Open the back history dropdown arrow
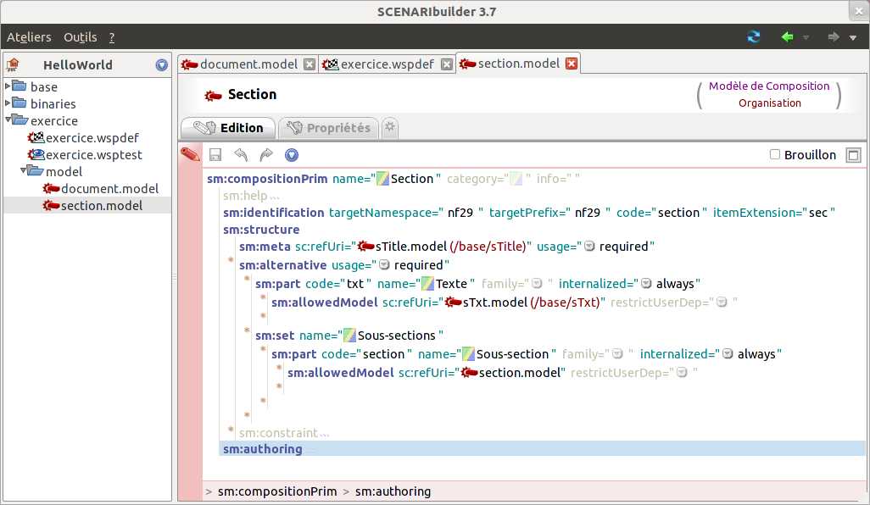 [806, 37]
